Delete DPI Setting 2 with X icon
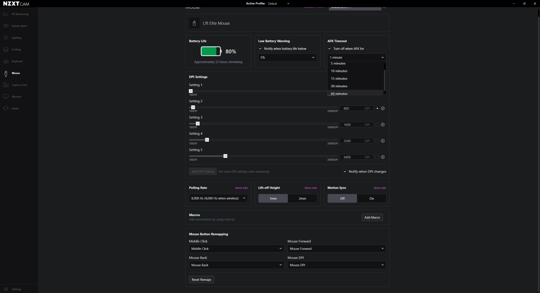540x293 pixels. point(383,108)
